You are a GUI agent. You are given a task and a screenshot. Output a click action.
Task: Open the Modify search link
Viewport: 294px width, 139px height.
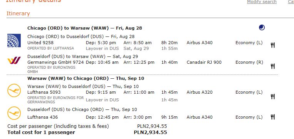tap(262, 2)
